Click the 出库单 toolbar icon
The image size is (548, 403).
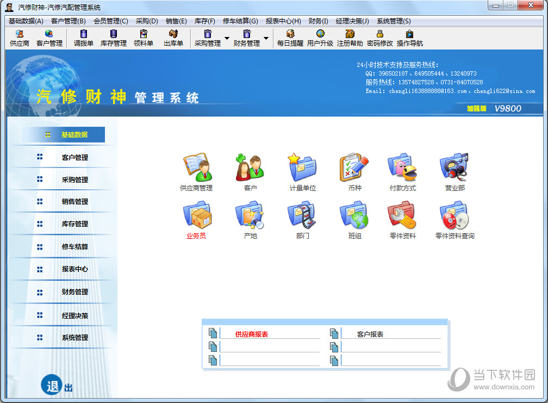(x=173, y=38)
